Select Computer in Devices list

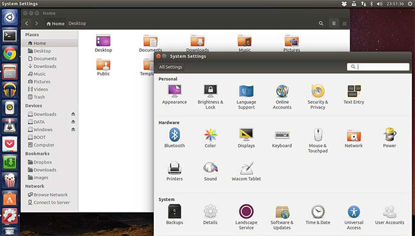[50, 145]
